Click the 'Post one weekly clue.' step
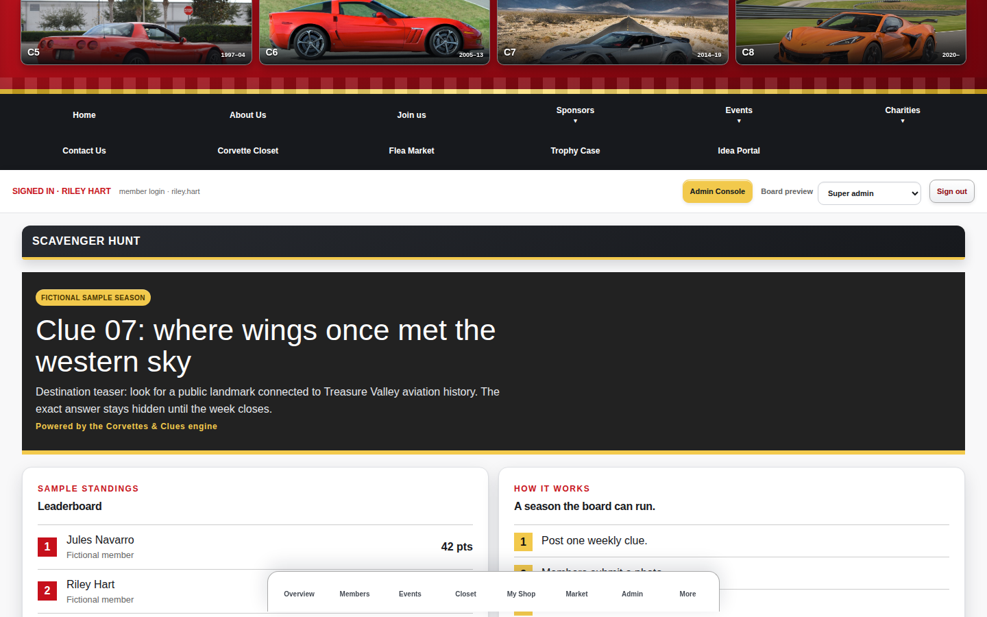The height and width of the screenshot is (617, 987). 594,541
